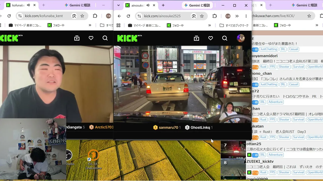Image resolution: width=323 pixels, height=181 pixels.
Task: Click the search magnifier in ainosuke window
Action: tap(225, 38)
